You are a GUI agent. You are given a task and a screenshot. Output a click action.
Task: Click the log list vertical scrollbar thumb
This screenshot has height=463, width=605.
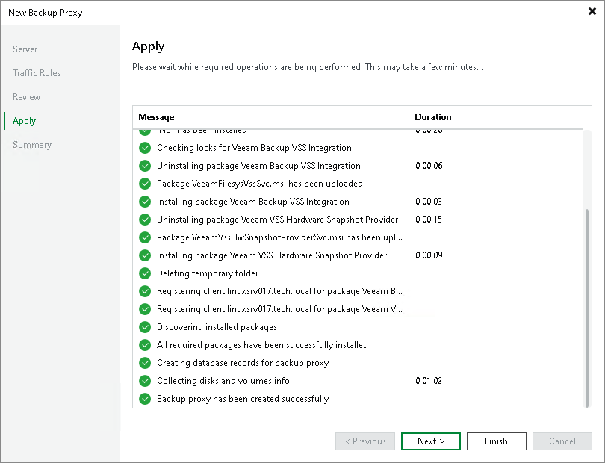[x=587, y=308]
